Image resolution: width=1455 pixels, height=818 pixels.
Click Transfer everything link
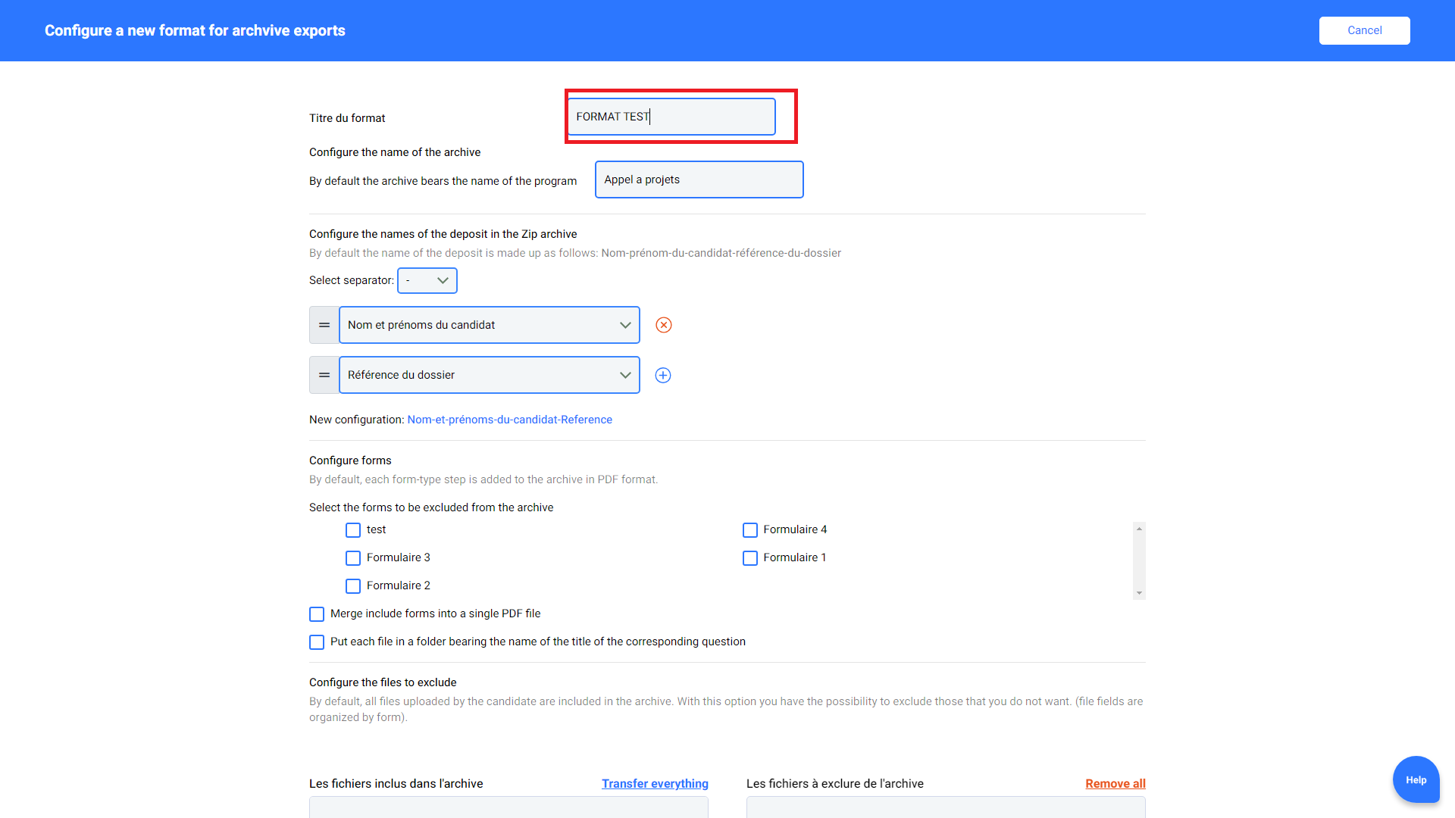655,784
